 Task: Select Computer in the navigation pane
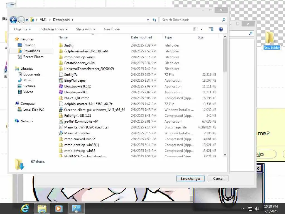coord(28,104)
